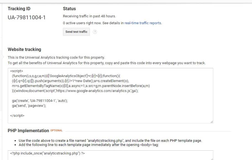Screen dimensions: 252x160
Task: Click the orange OPTIONAL label
Action: (x=56, y=131)
